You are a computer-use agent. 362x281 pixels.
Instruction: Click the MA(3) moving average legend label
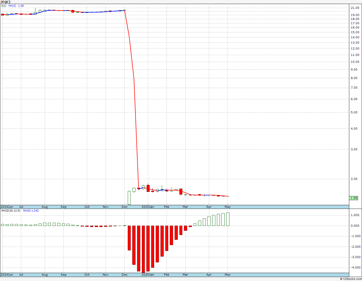(x=13, y=6)
